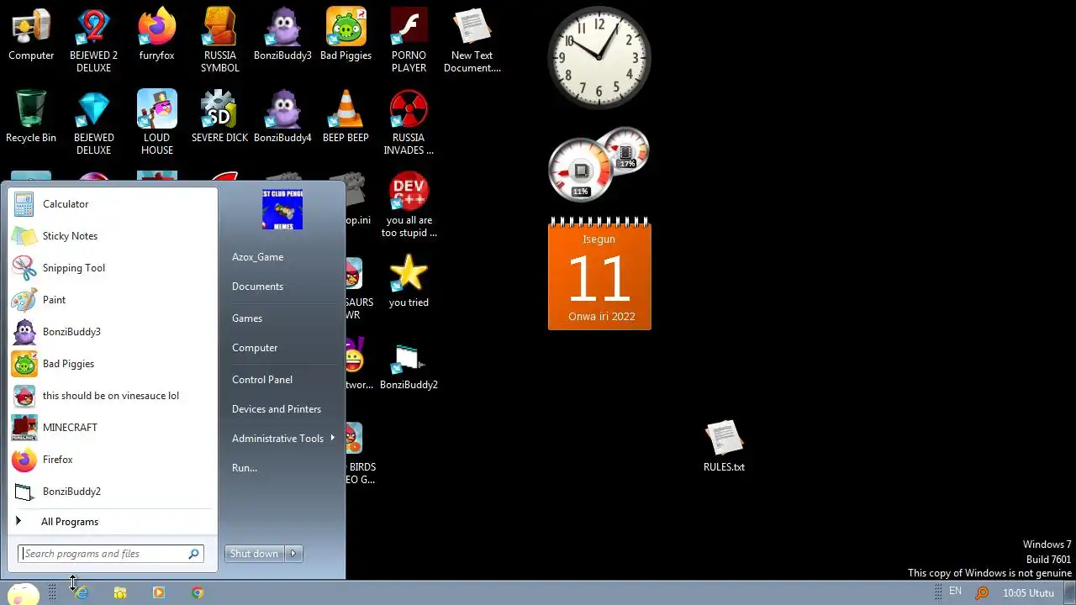1076x605 pixels.
Task: Click the orange calendar gadget
Action: [x=599, y=274]
